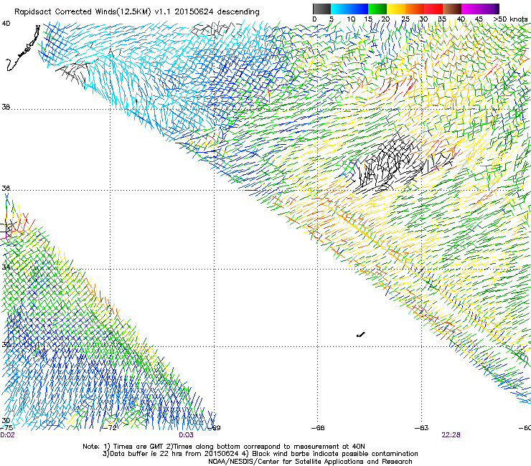Click the "25" legend scale label
This screenshot has height=466, width=531.
pos(405,19)
